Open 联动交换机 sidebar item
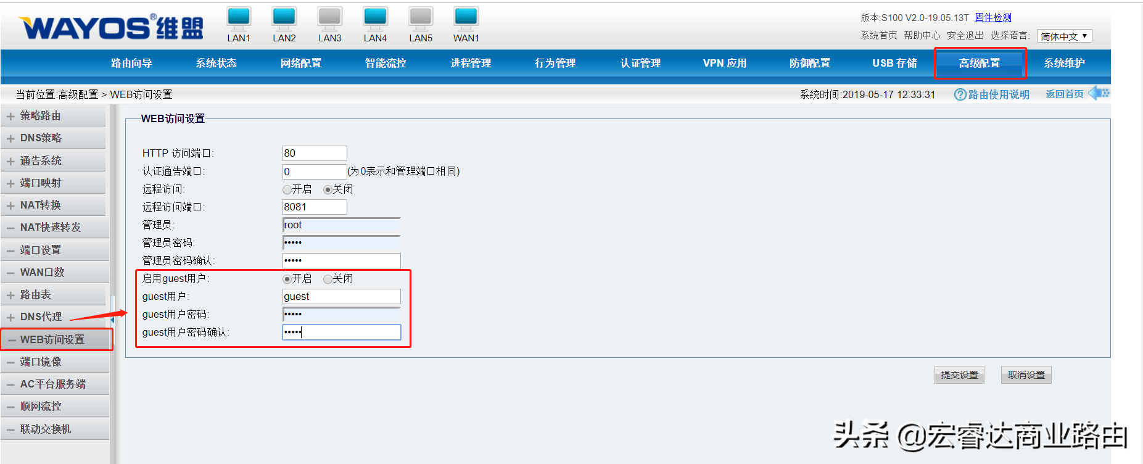This screenshot has width=1143, height=464. coord(55,429)
